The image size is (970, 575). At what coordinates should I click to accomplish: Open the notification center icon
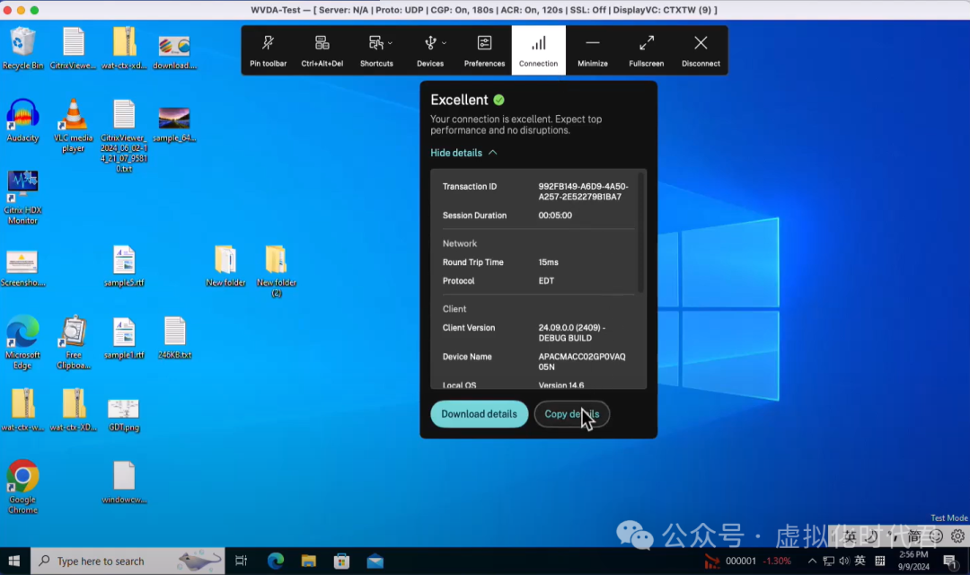(951, 561)
